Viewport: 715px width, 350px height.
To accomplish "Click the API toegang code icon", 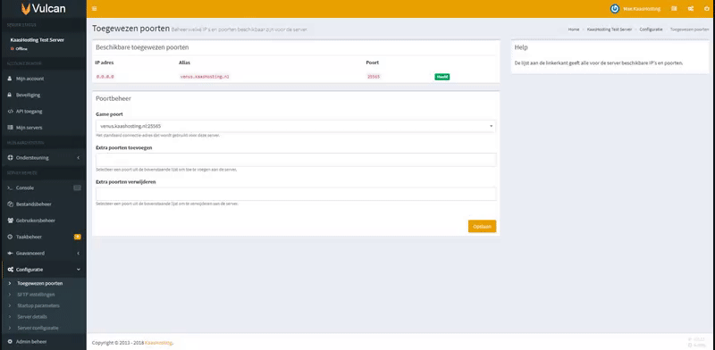I will 10,112.
